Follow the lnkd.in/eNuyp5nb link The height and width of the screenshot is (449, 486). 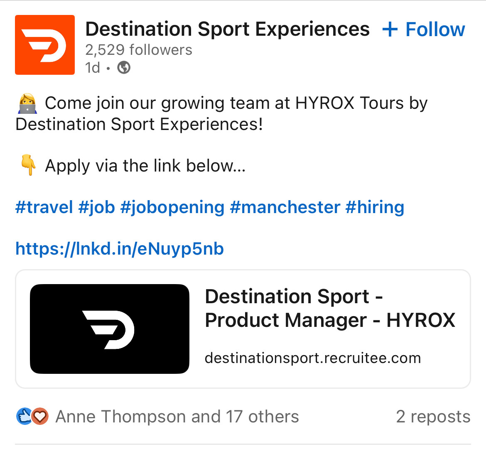point(120,249)
